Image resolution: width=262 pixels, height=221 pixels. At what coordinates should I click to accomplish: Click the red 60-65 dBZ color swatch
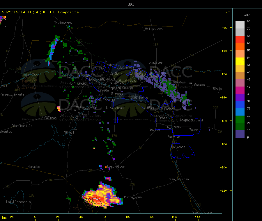click(240, 39)
